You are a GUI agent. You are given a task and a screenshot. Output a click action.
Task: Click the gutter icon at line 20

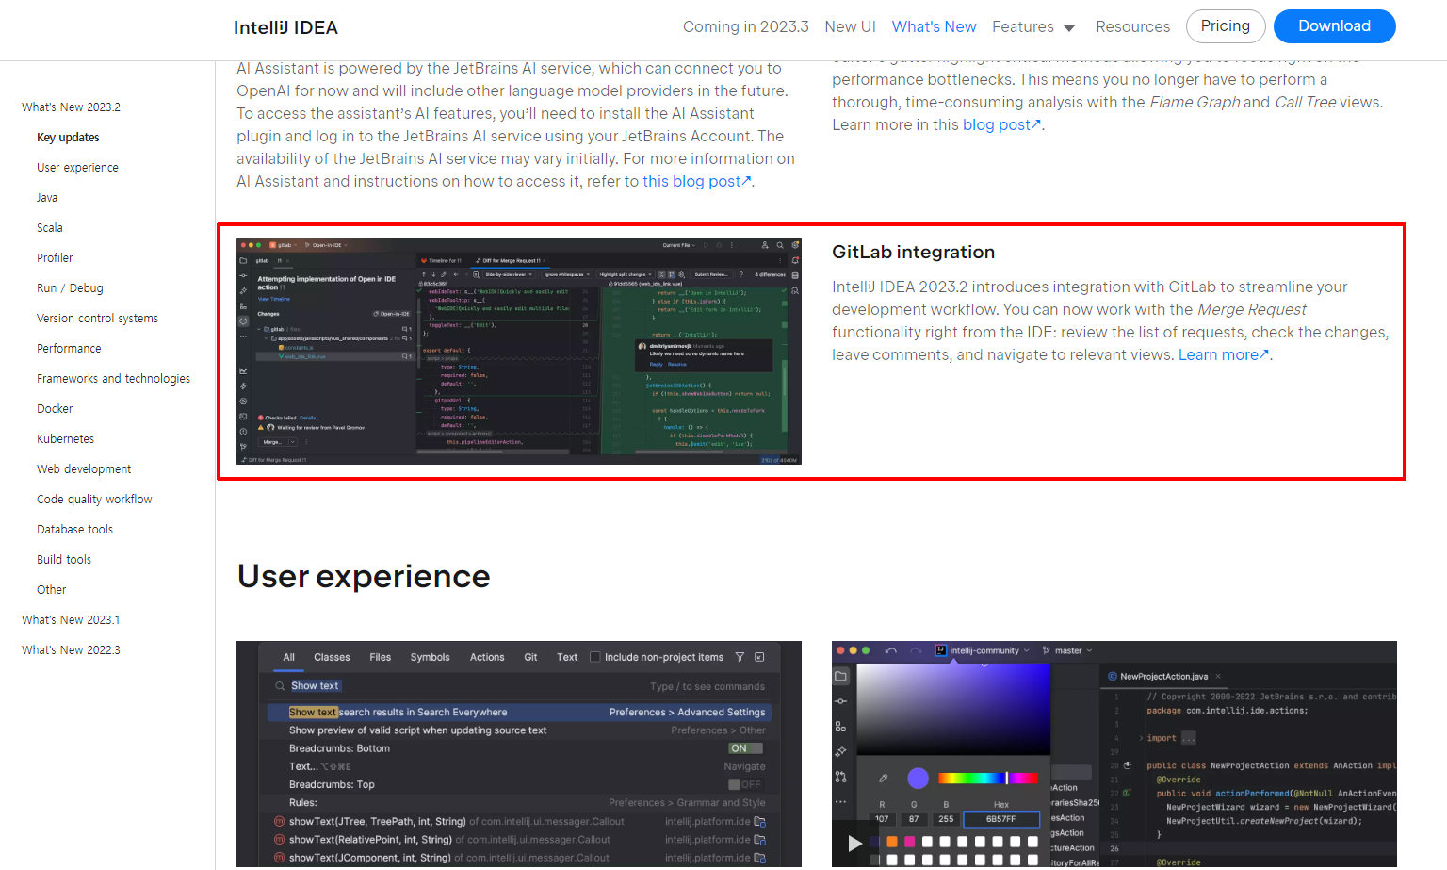point(1128,765)
